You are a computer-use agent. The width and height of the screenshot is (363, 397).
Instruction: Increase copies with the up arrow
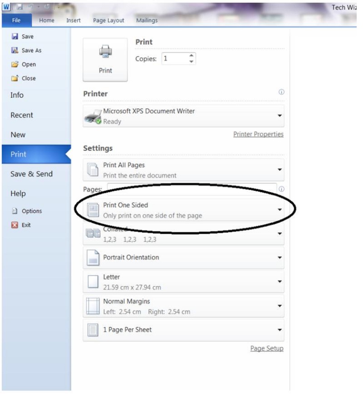click(191, 55)
